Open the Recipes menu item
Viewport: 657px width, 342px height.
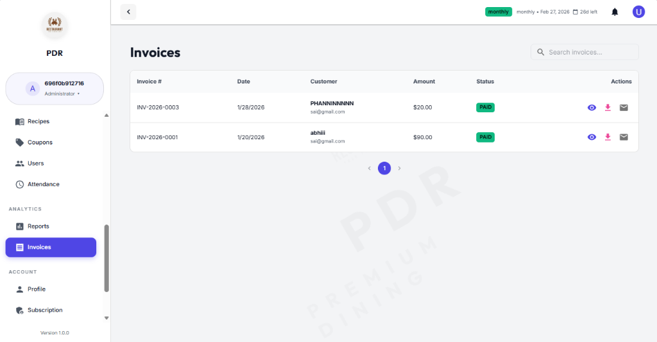(51, 121)
